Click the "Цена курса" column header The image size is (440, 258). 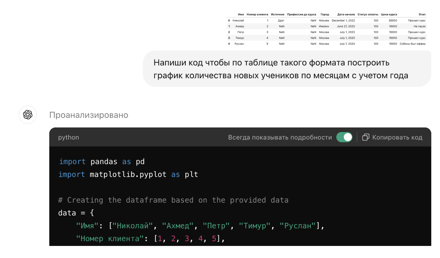(389, 15)
